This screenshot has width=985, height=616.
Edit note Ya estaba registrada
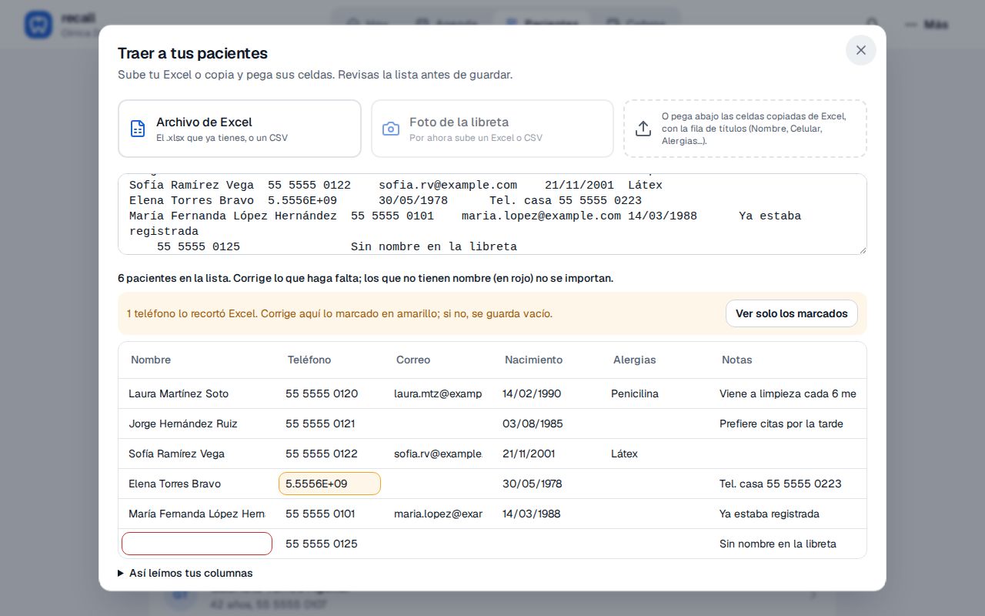788,514
